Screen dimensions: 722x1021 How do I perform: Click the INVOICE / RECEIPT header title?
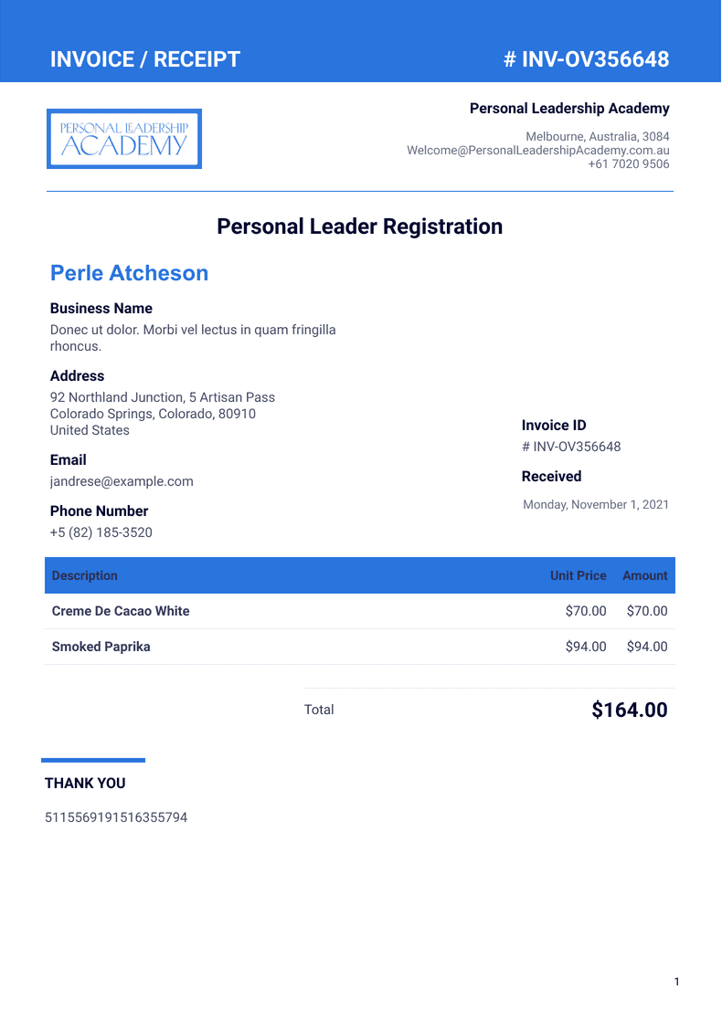[x=145, y=59]
